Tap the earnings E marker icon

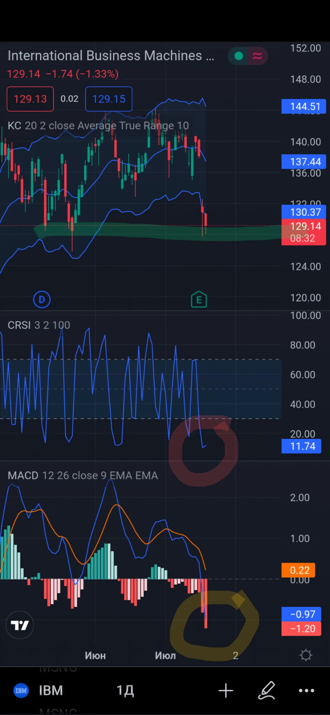click(x=199, y=300)
